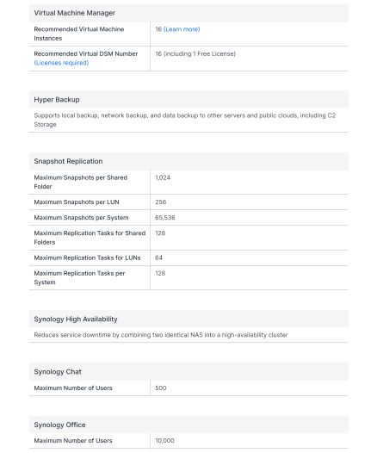Image resolution: width=377 pixels, height=453 pixels.
Task: Select the Snapshot Replication section header
Action: (x=68, y=161)
